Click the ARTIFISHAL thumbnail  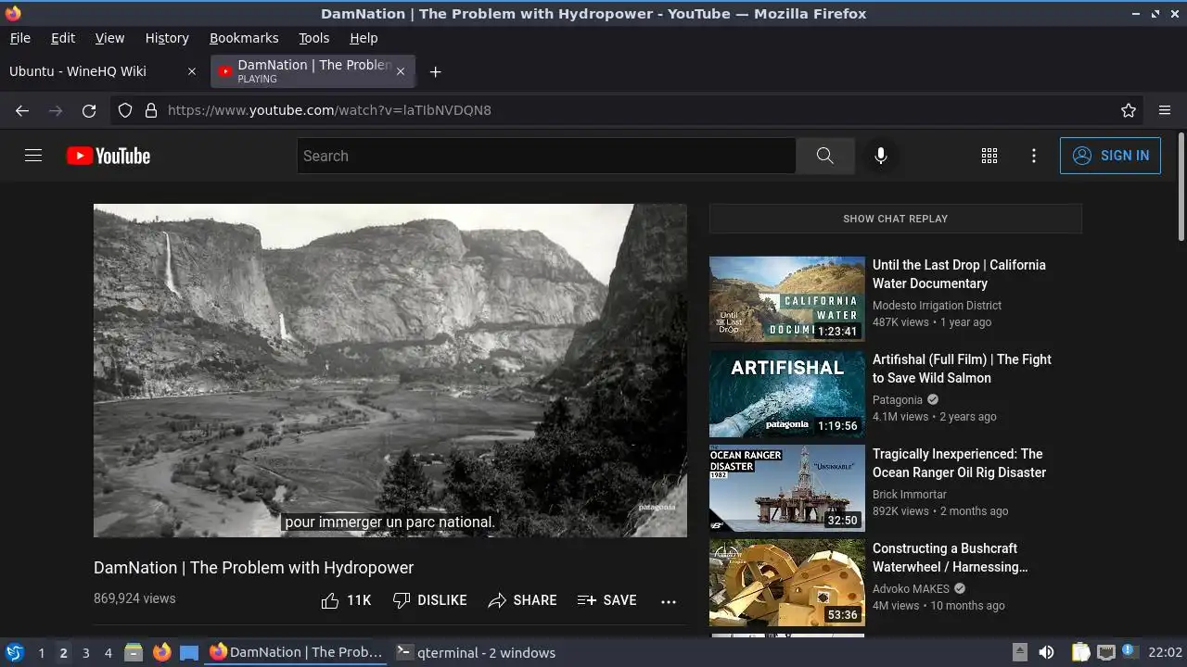click(x=787, y=395)
